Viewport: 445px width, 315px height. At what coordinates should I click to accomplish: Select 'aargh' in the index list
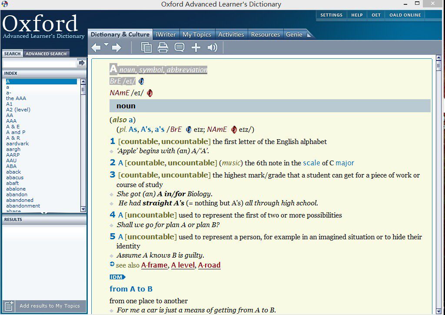tap(13, 149)
